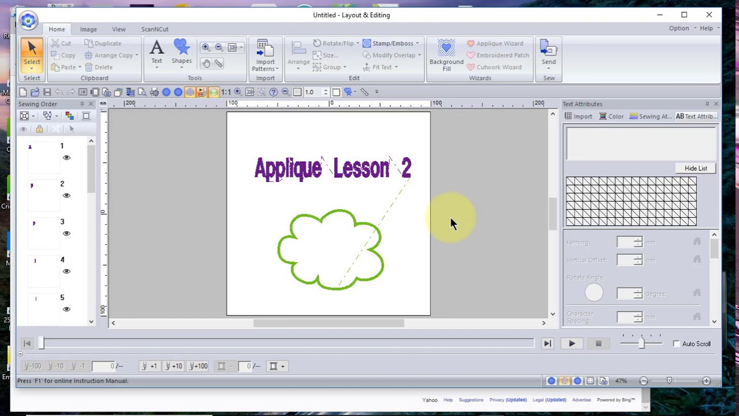Expand the Fit Text dropdown

coord(396,67)
